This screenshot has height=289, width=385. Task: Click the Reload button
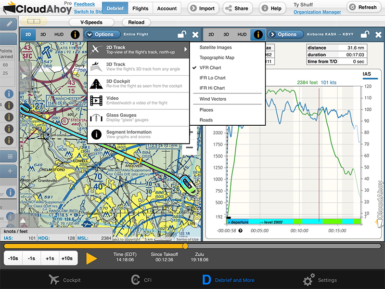(136, 22)
